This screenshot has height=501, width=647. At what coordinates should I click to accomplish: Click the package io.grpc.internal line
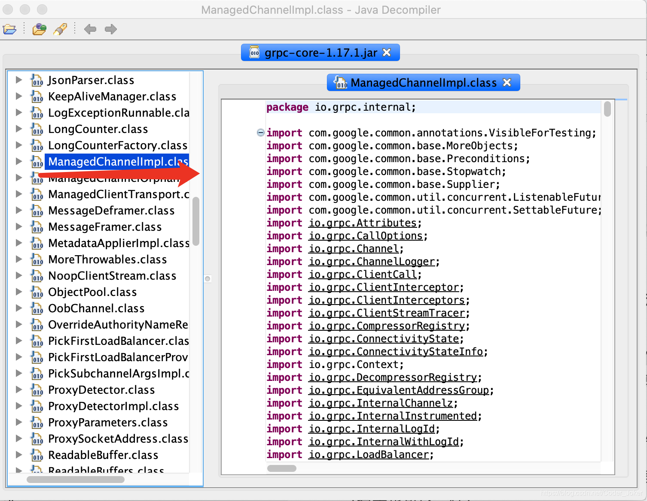[x=341, y=107]
